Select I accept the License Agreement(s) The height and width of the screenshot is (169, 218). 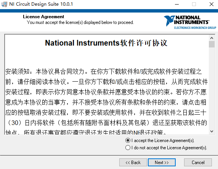coord(160,141)
